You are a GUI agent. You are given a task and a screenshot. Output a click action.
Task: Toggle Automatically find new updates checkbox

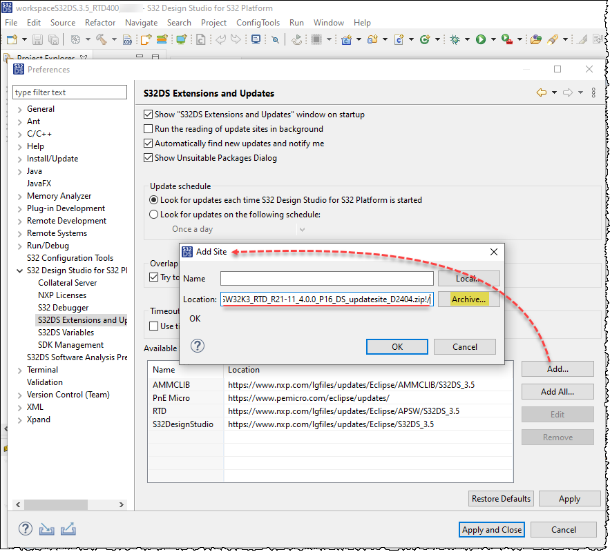click(148, 144)
